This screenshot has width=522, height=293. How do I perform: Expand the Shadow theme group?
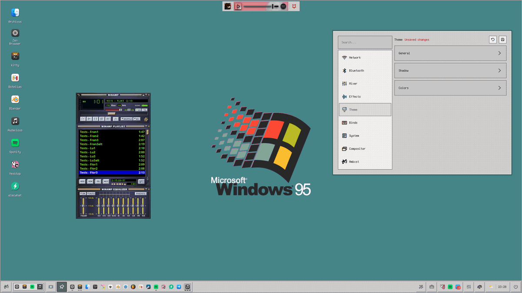pyautogui.click(x=450, y=70)
